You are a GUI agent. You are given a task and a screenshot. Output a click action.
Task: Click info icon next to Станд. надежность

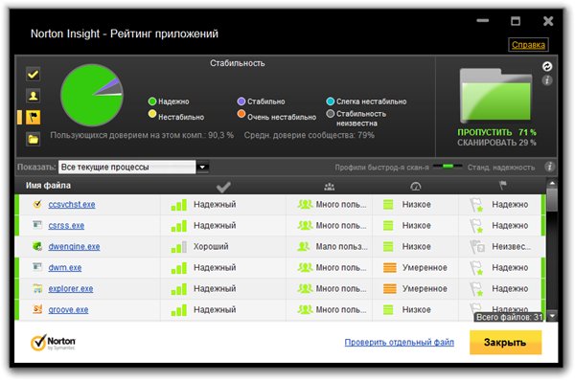click(549, 167)
